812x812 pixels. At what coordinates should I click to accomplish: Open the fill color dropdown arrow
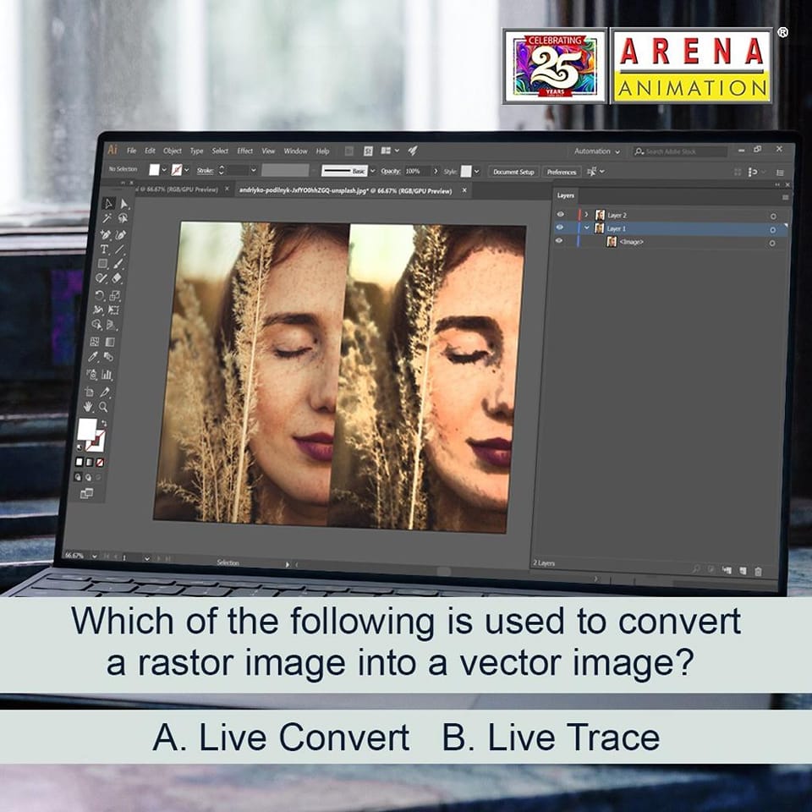click(164, 170)
